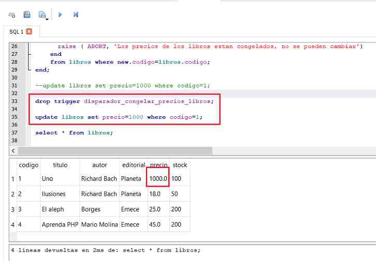This screenshot has height=261, width=376.
Task: Sort by the autor column header
Action: tap(99, 165)
